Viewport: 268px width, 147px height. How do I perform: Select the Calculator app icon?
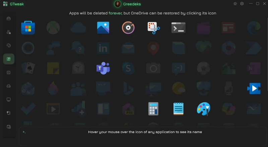tap(153, 109)
